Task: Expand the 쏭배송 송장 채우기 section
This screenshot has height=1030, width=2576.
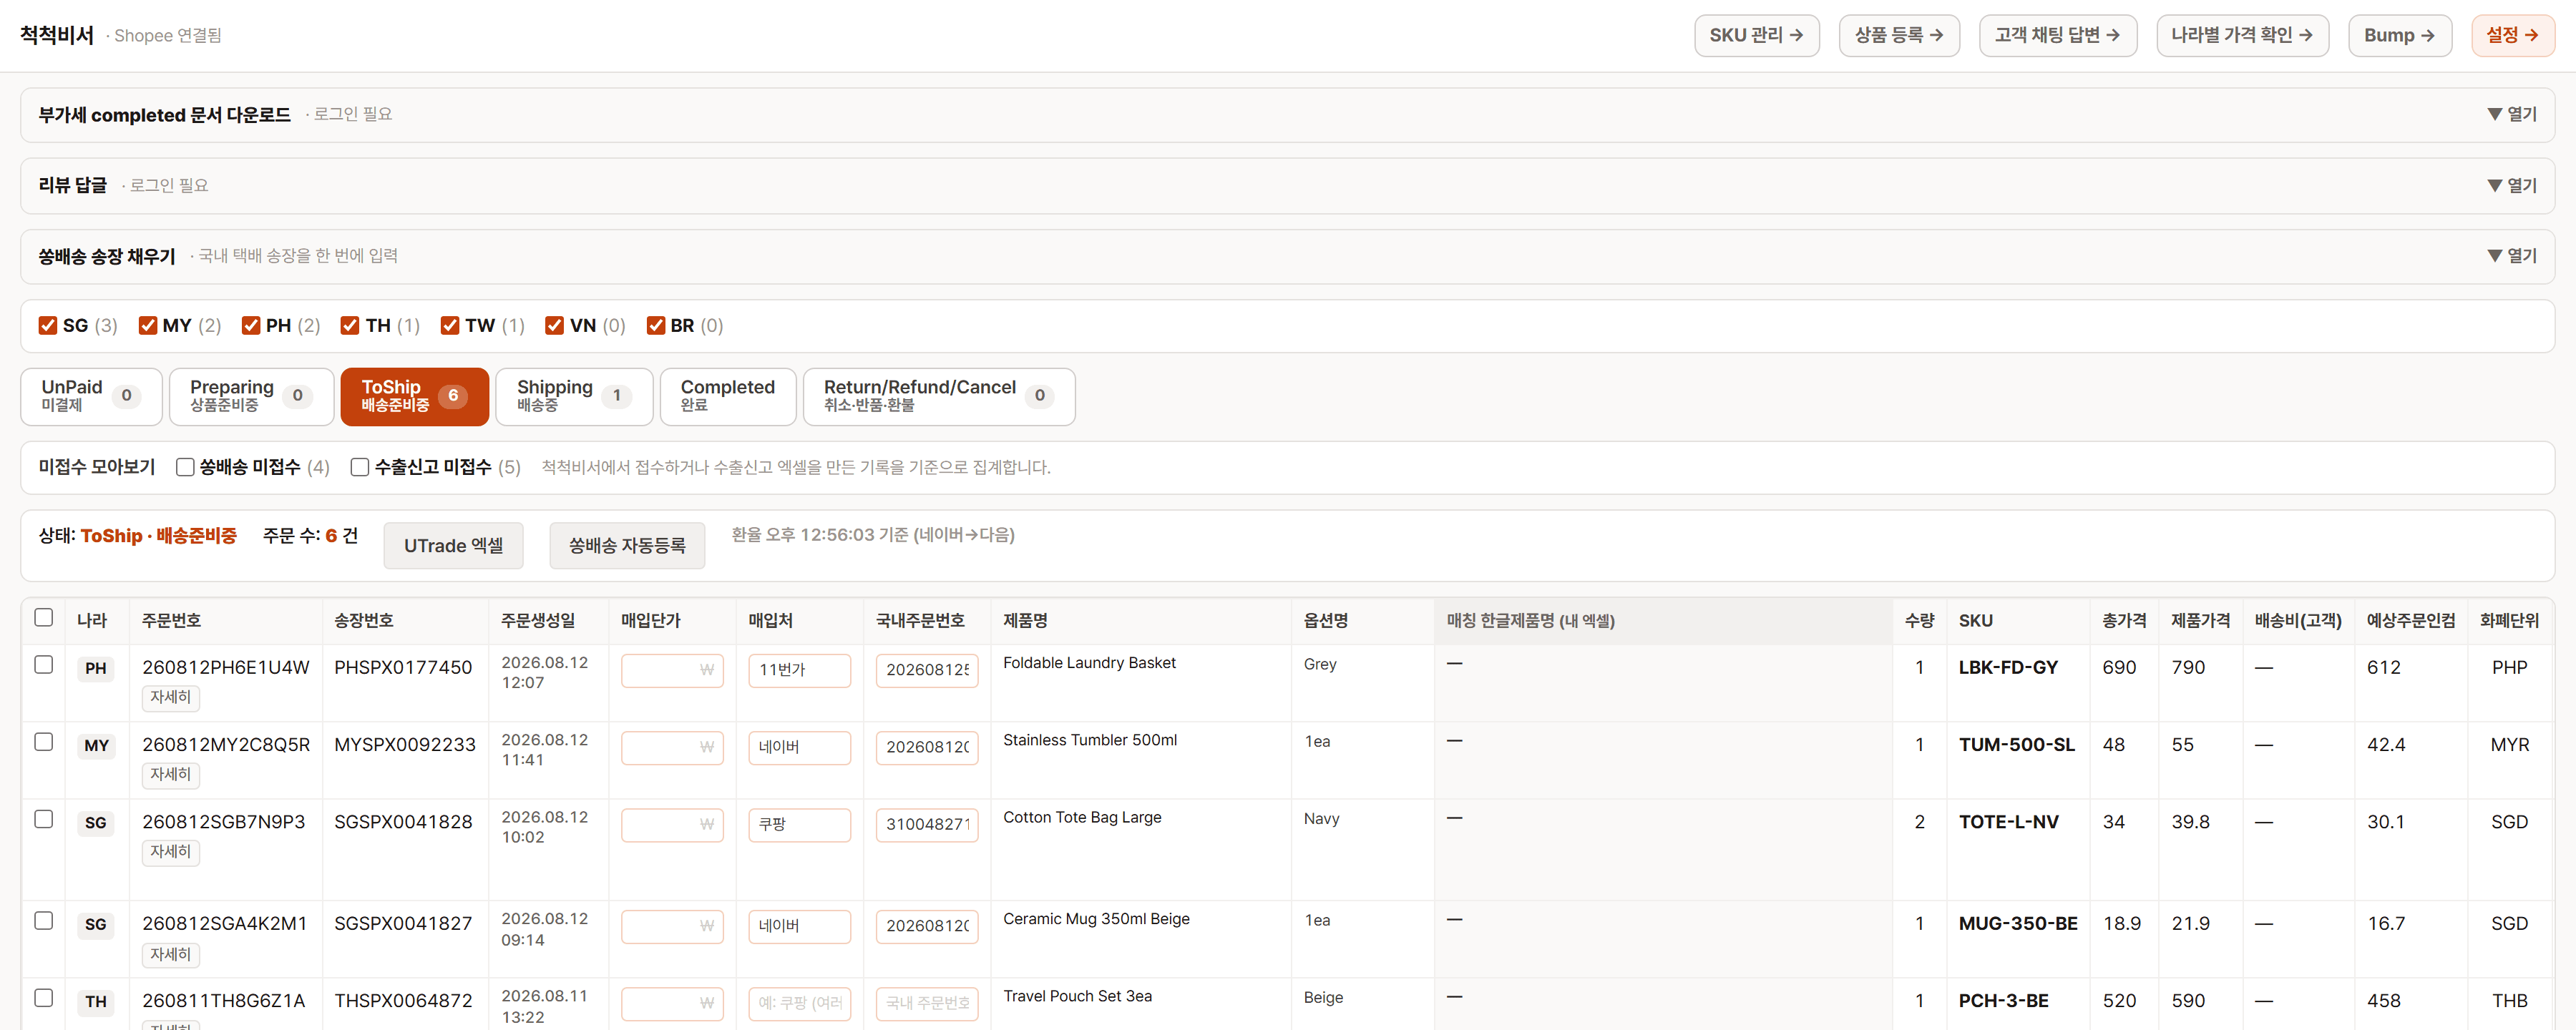Action: pos(2511,256)
